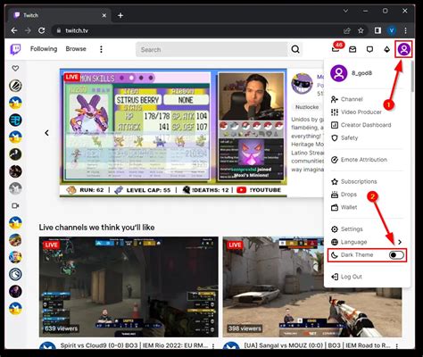Open options for Spirit vs Cloud9 stream
423x357 pixels.
coord(213,345)
